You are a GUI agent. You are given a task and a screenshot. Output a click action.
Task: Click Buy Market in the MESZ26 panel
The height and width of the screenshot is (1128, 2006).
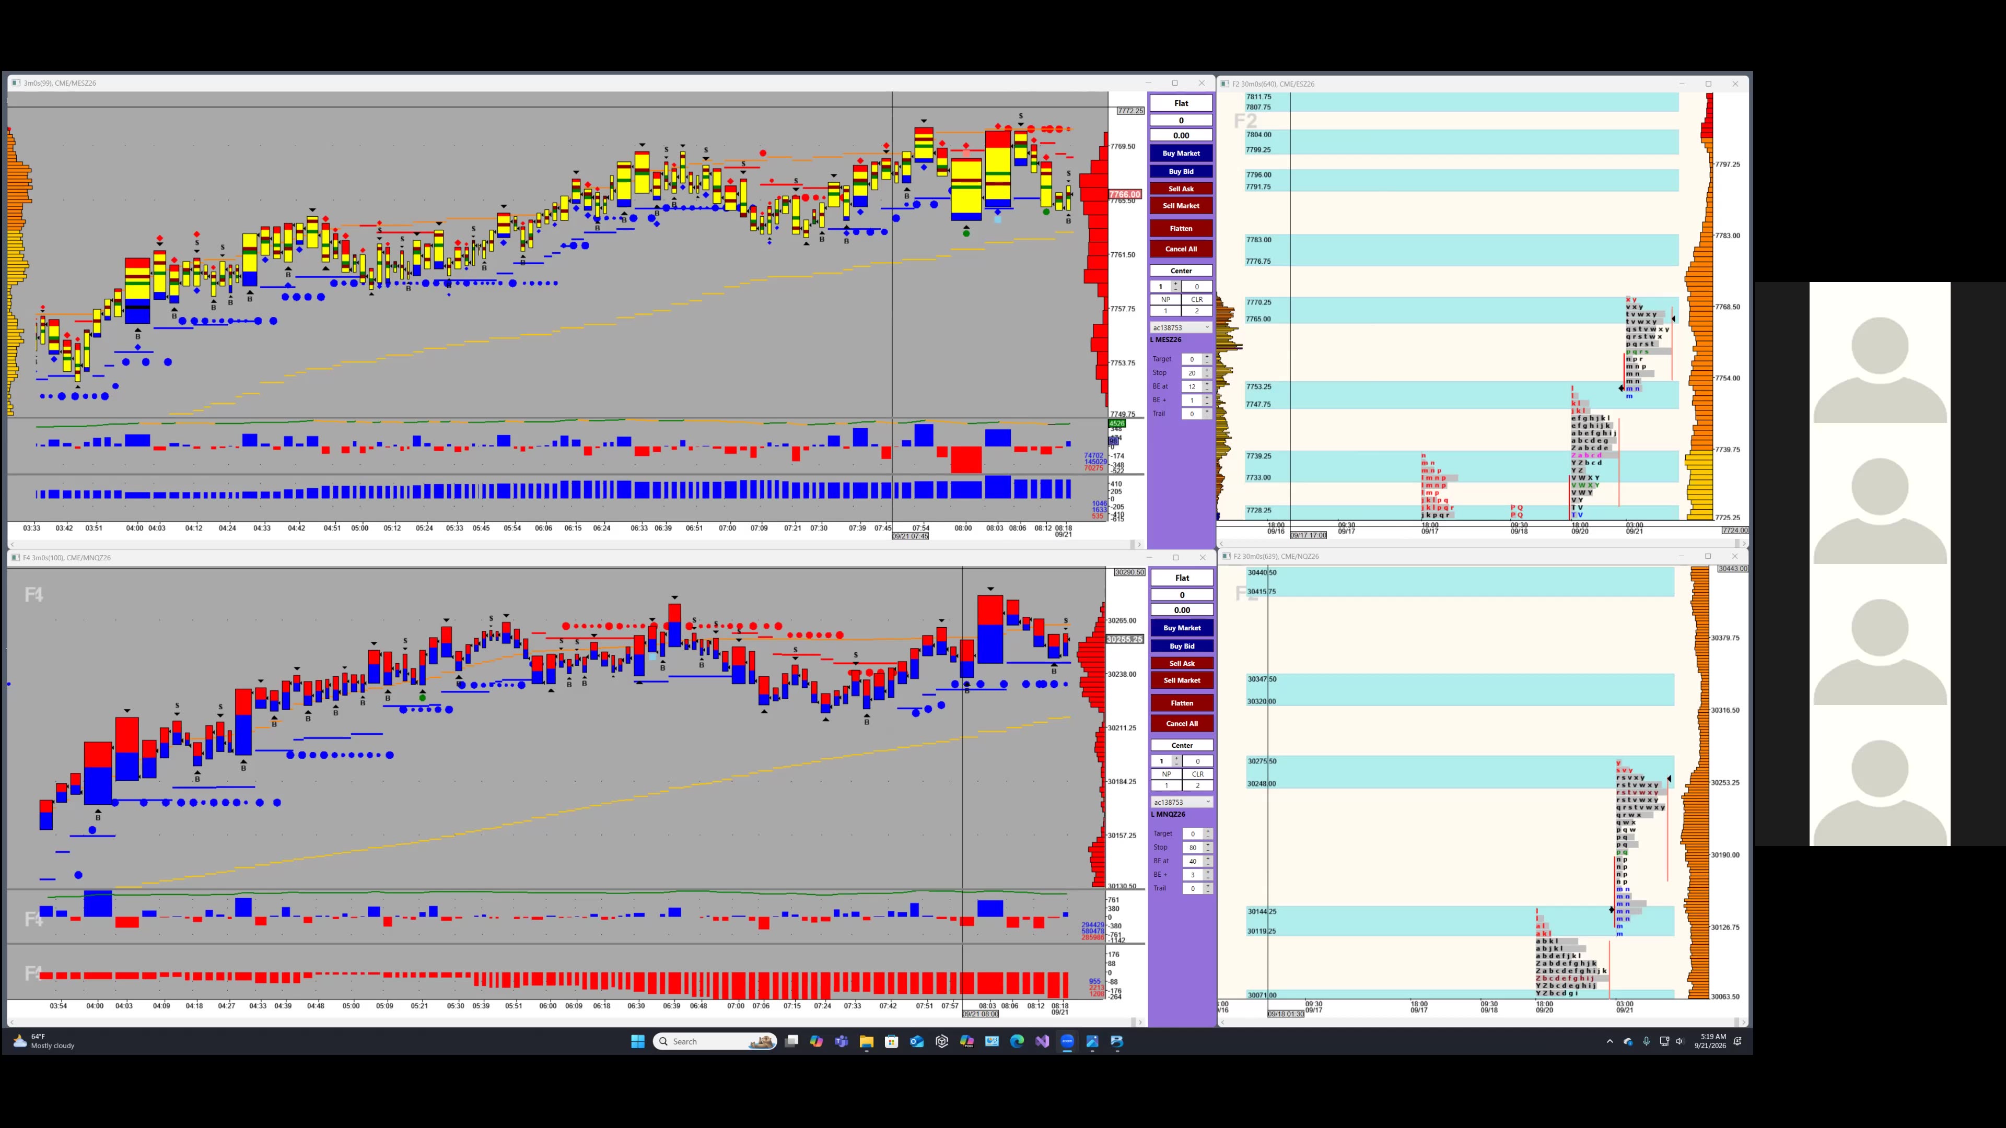(x=1181, y=154)
